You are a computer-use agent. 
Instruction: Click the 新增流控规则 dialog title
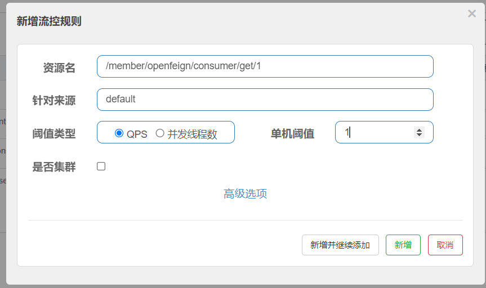click(49, 21)
